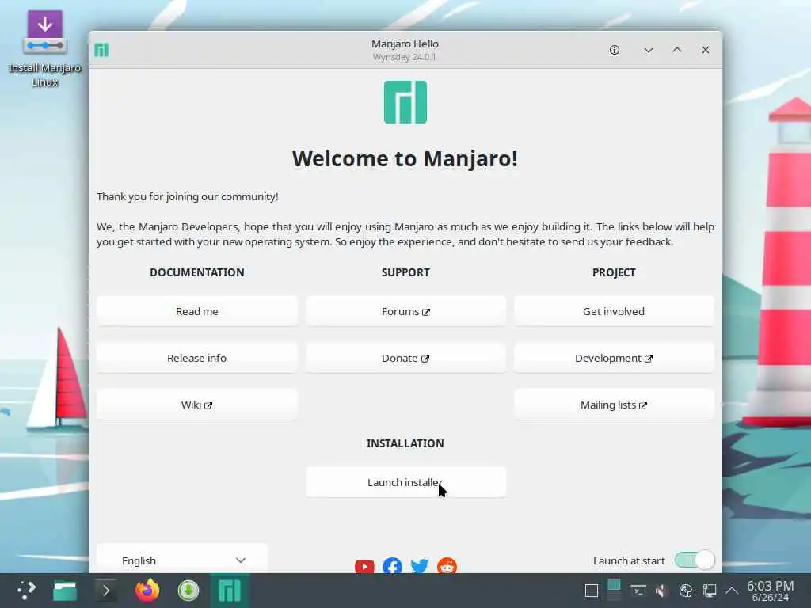811x608 pixels.
Task: Toggle the Launch at start switch
Action: click(x=695, y=560)
